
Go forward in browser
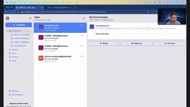[x=10, y=12]
